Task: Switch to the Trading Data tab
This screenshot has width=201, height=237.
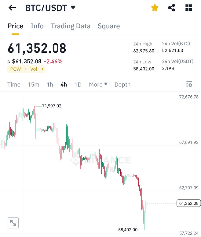Action: pos(71,26)
